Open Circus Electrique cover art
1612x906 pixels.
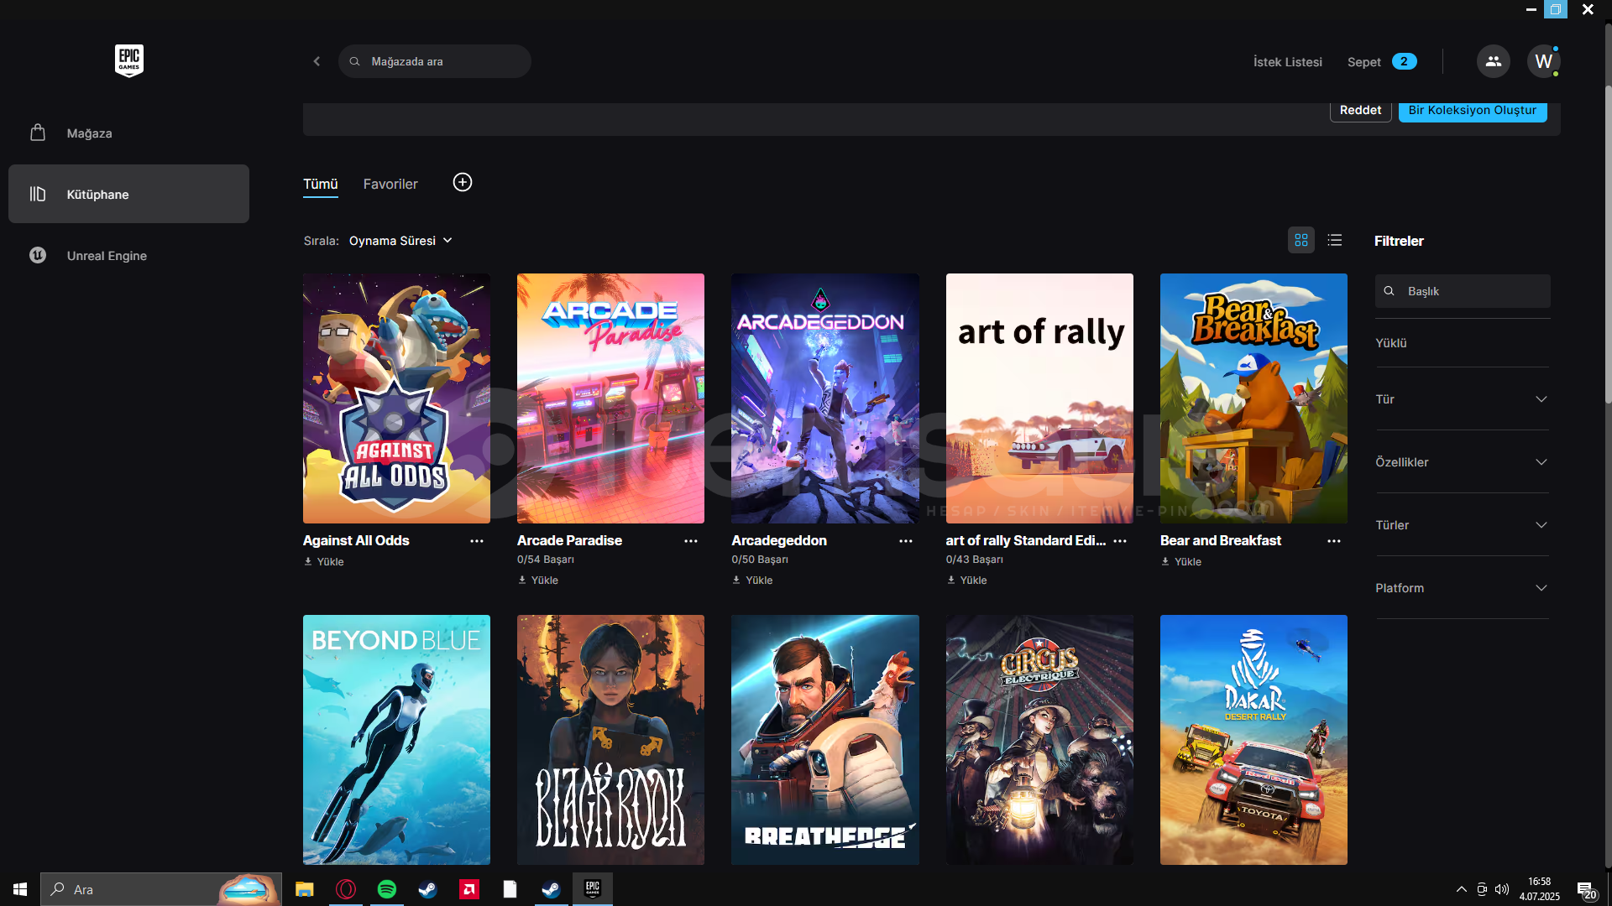1039,740
